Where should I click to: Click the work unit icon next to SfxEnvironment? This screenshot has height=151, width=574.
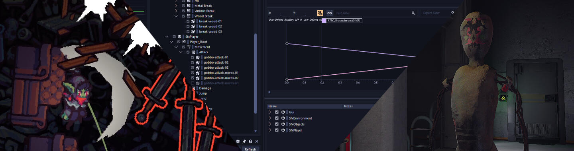(x=283, y=118)
